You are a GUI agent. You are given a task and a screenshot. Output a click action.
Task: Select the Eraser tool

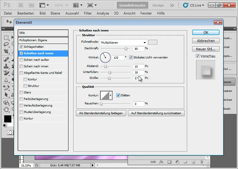(6, 73)
